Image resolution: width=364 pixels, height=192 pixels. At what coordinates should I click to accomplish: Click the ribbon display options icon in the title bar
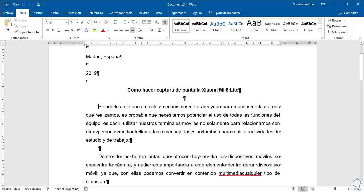tap(323, 4)
